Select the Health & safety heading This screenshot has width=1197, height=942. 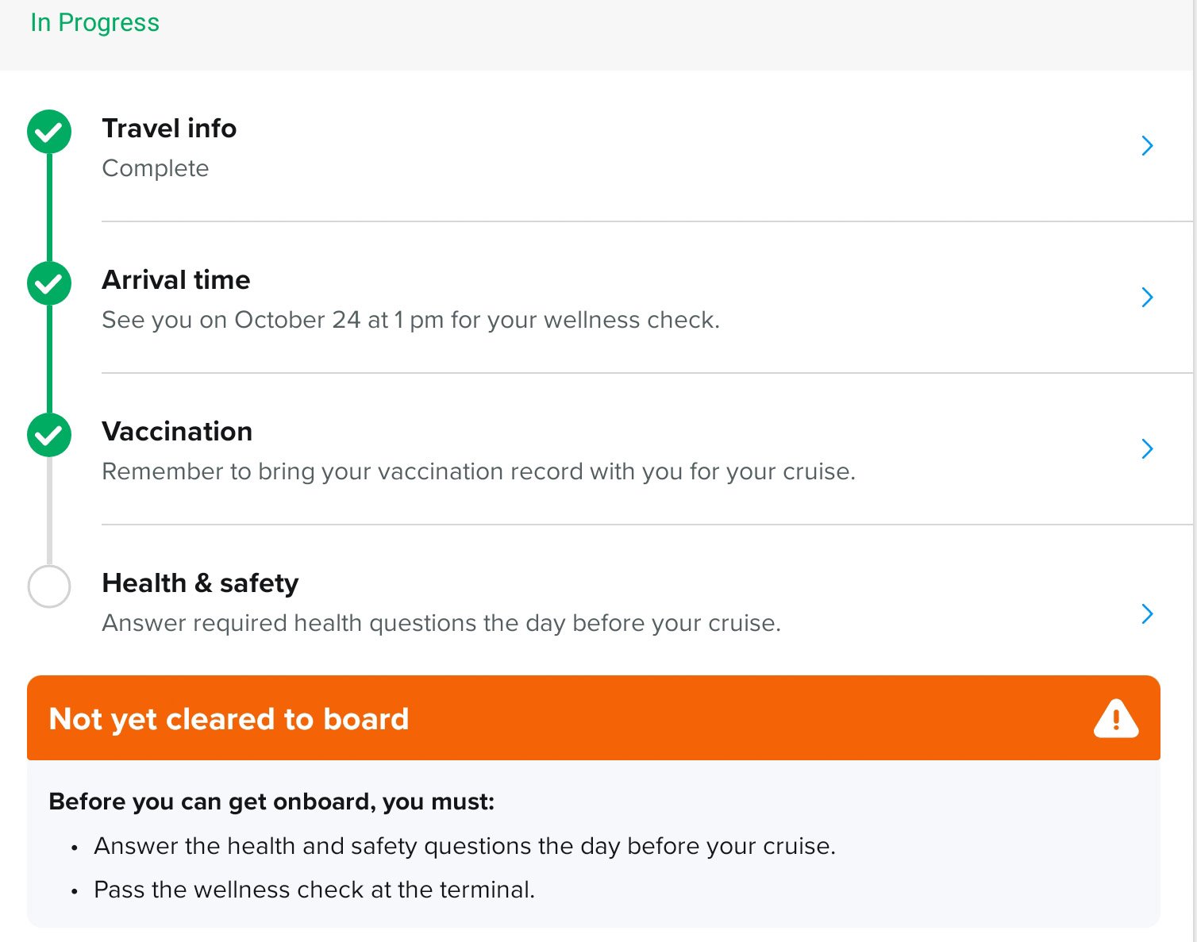(200, 583)
